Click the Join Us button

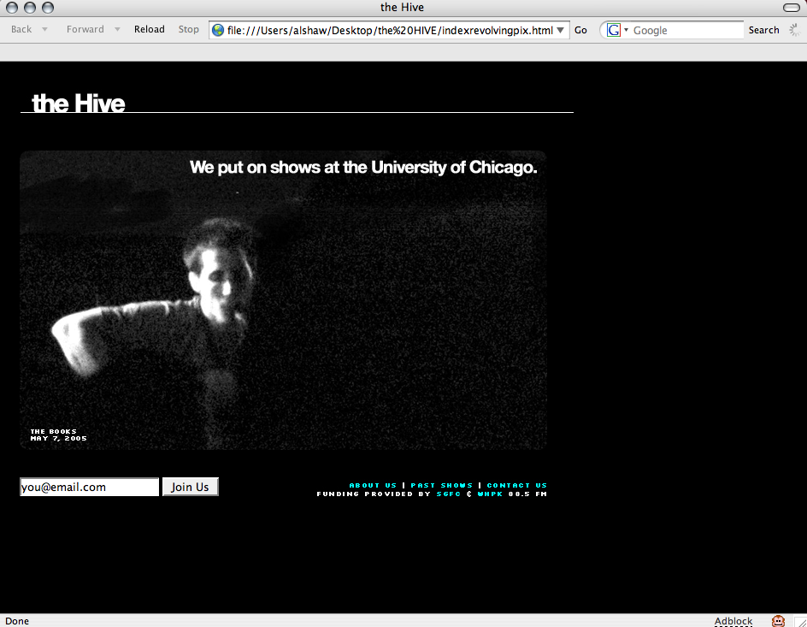191,487
